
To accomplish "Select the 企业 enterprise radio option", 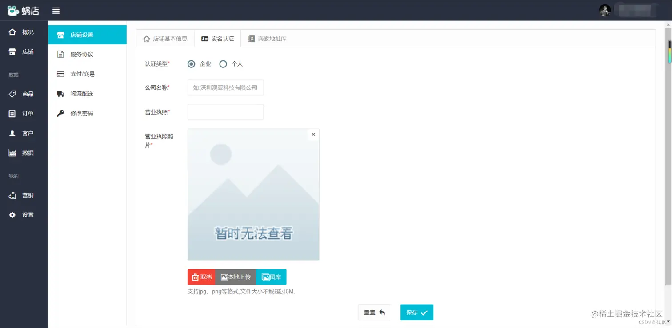I will pyautogui.click(x=191, y=63).
